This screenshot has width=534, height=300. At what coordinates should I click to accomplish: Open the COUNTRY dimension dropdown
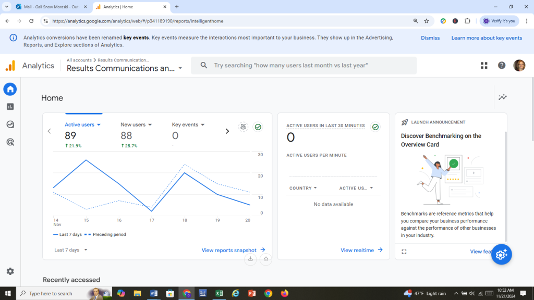point(303,188)
